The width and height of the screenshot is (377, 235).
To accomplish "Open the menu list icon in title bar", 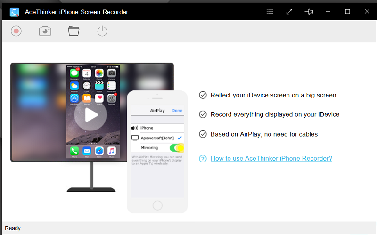I will [x=270, y=12].
